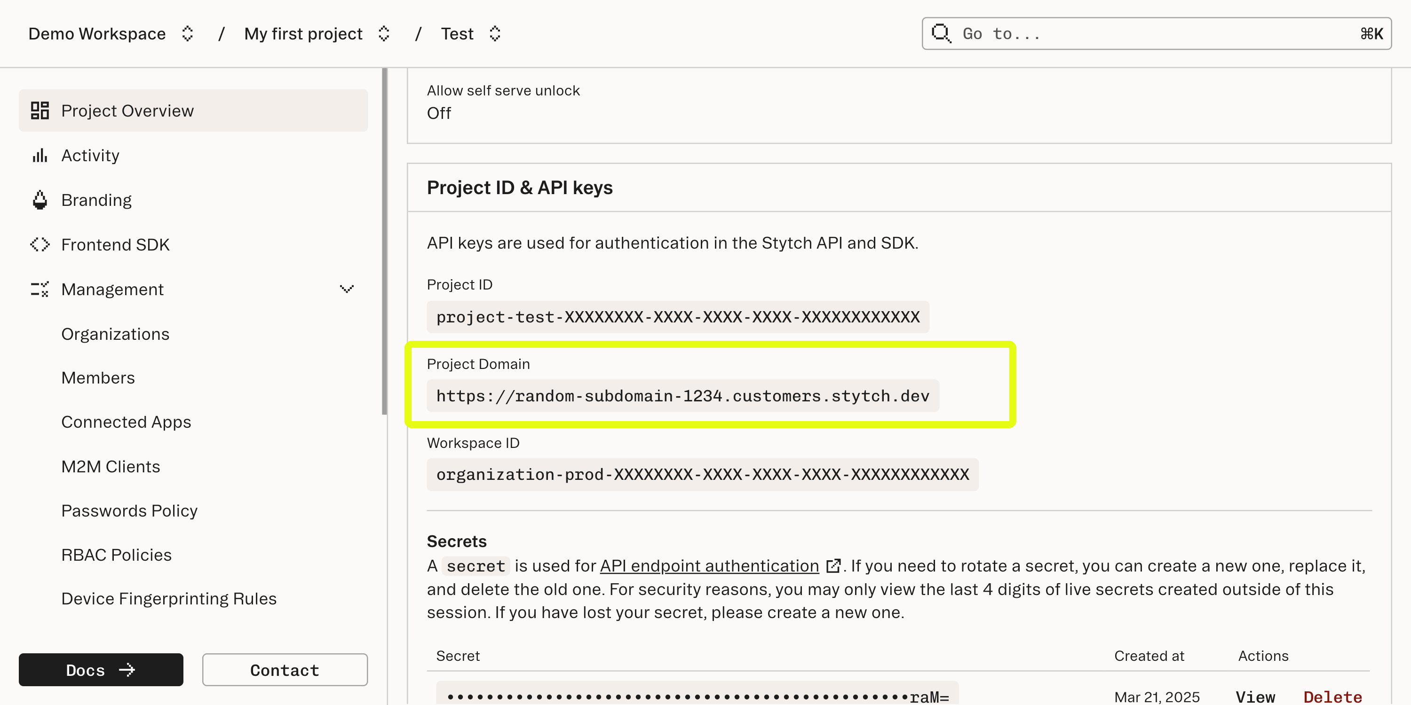Click the Frontend SDK code brackets icon
1411x705 pixels.
pyautogui.click(x=39, y=245)
